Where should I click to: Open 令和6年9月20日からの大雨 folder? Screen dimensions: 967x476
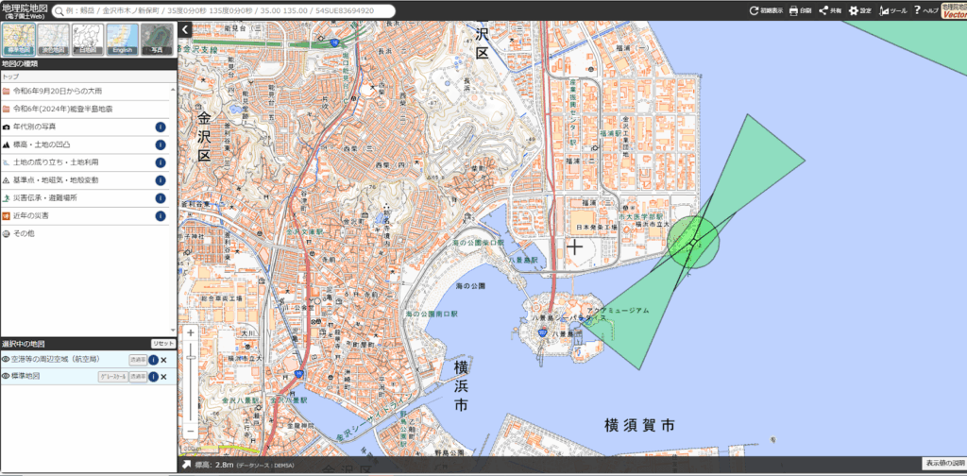pos(85,92)
